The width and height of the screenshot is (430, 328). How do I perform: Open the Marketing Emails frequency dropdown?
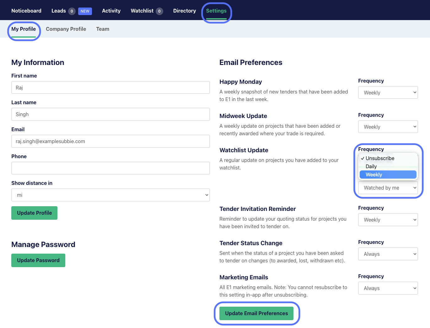388,288
